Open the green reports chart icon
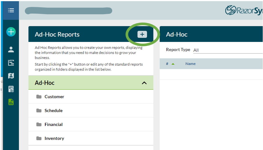This screenshot has height=150, width=263. (11, 102)
